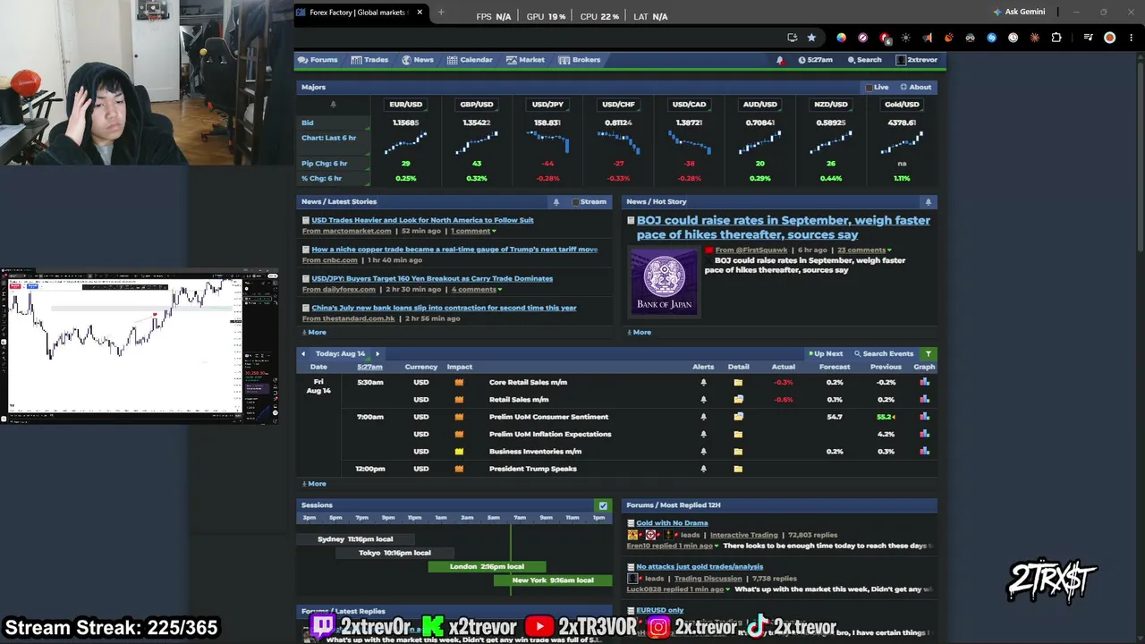Viewport: 1145px width, 644px height.
Task: Open the media controls icon in Chrome toolbar
Action: tap(1088, 38)
